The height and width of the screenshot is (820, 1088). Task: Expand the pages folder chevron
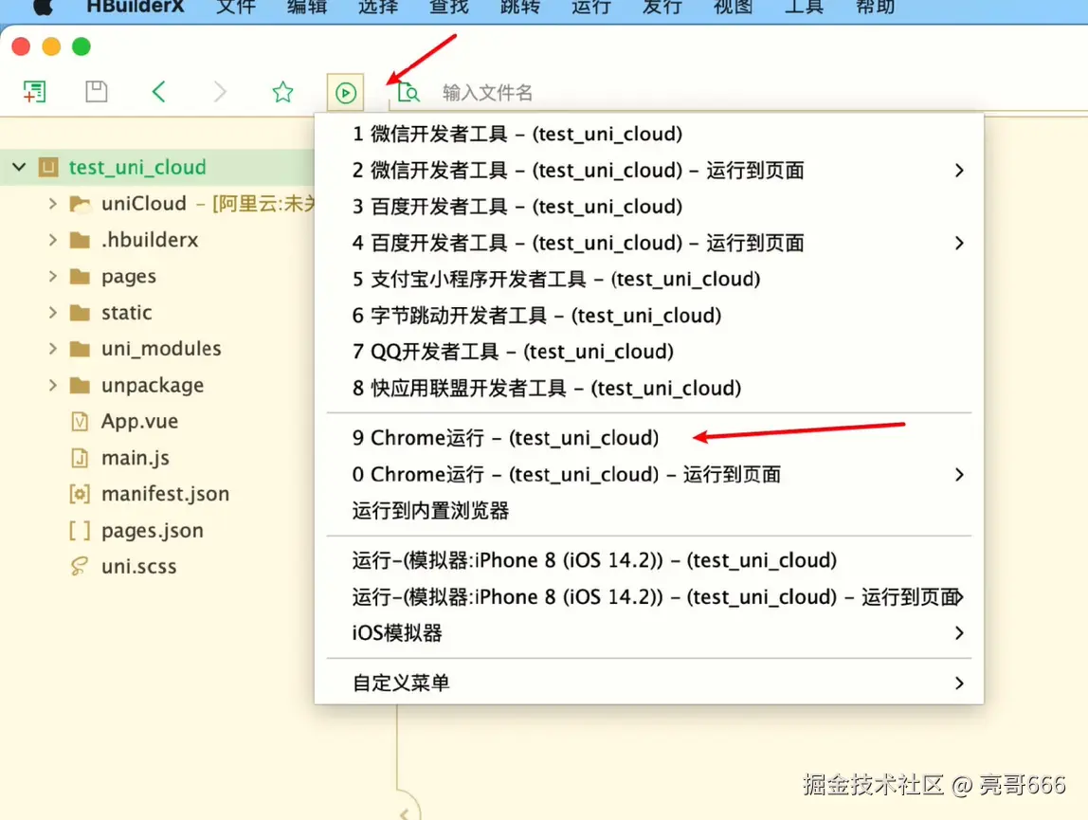point(53,276)
